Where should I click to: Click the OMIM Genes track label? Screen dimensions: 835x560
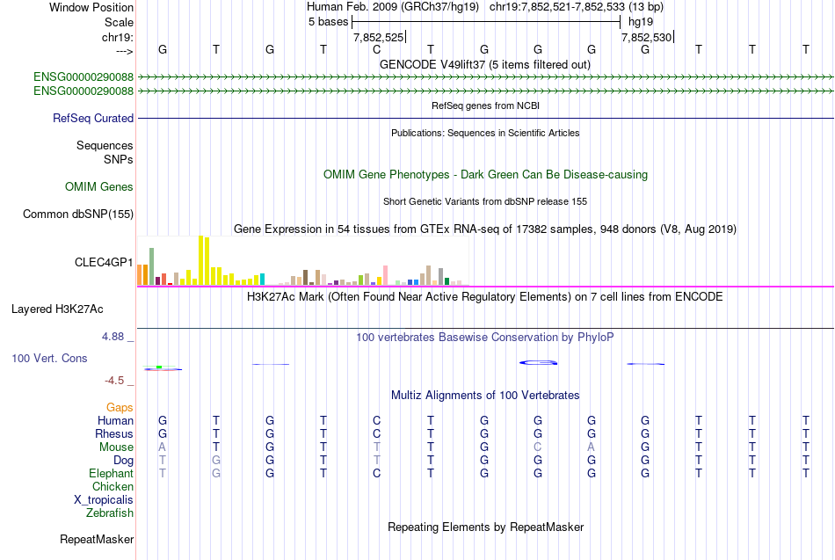pos(99,186)
